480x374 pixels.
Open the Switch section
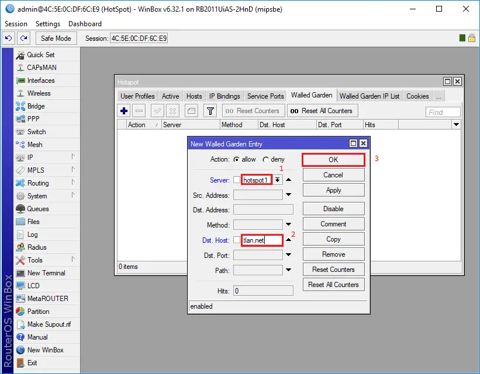click(x=36, y=132)
